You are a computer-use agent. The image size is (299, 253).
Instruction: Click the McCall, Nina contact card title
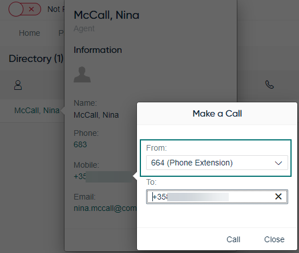pyautogui.click(x=106, y=15)
